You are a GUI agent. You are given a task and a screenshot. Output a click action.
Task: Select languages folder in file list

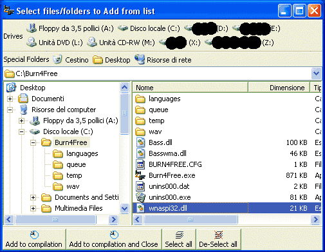(165, 99)
